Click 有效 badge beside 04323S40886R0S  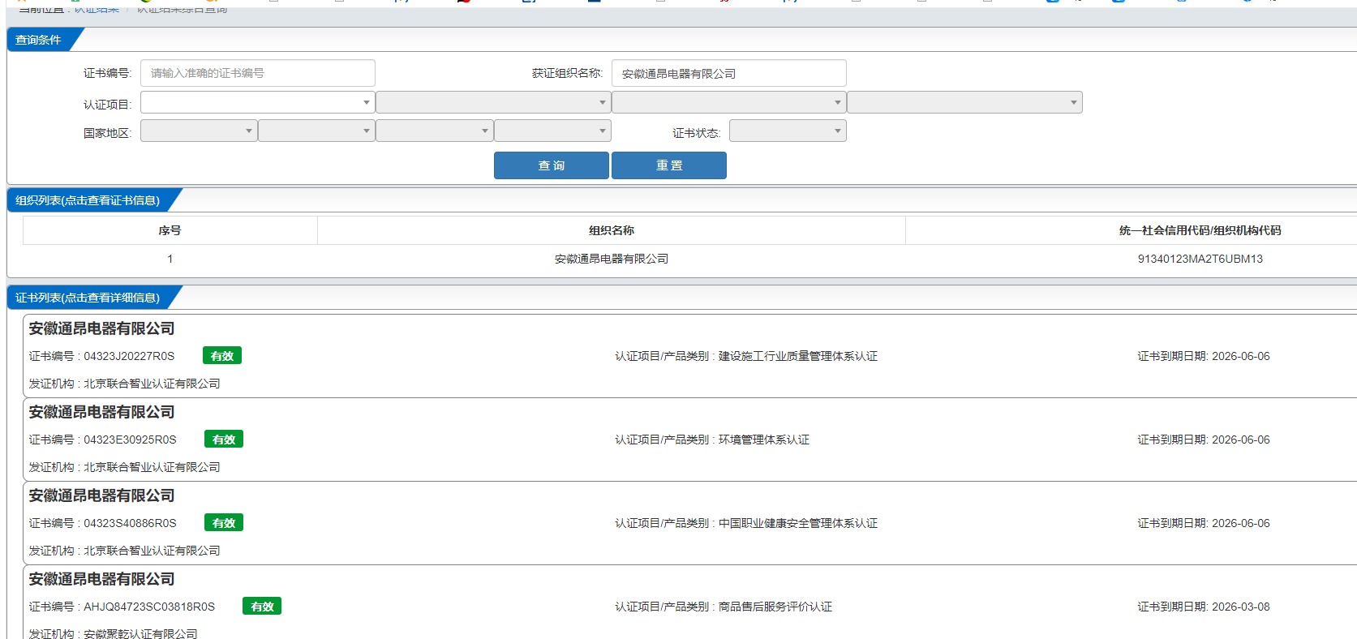coord(224,523)
